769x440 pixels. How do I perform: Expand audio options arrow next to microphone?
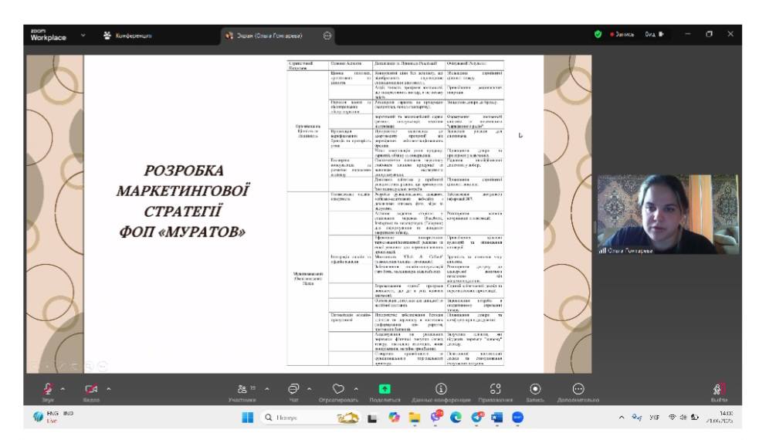[x=63, y=388]
